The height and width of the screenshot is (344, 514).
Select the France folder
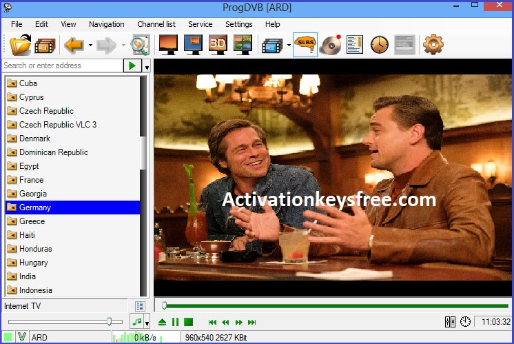[x=72, y=180]
